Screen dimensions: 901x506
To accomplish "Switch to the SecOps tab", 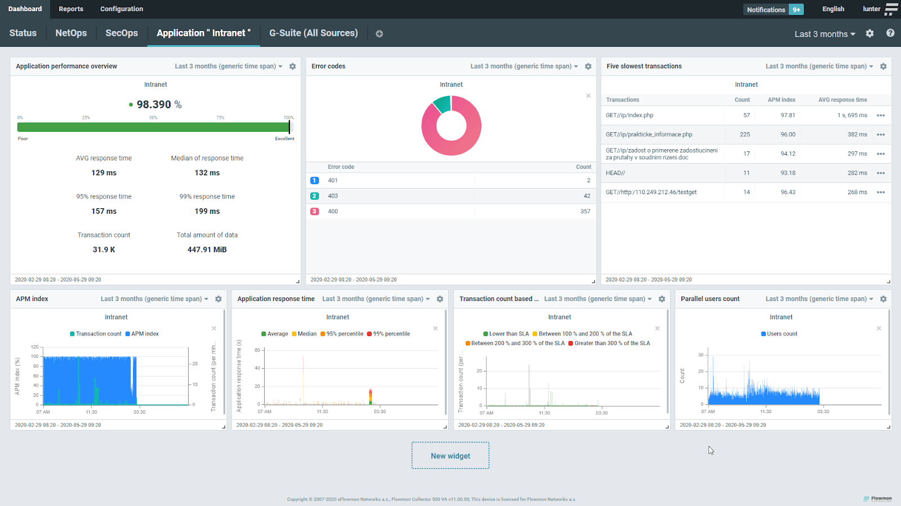I will tap(122, 33).
